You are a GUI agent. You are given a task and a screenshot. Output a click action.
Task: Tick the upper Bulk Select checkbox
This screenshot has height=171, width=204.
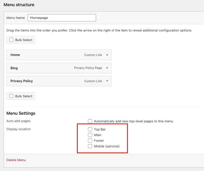coord(11,40)
